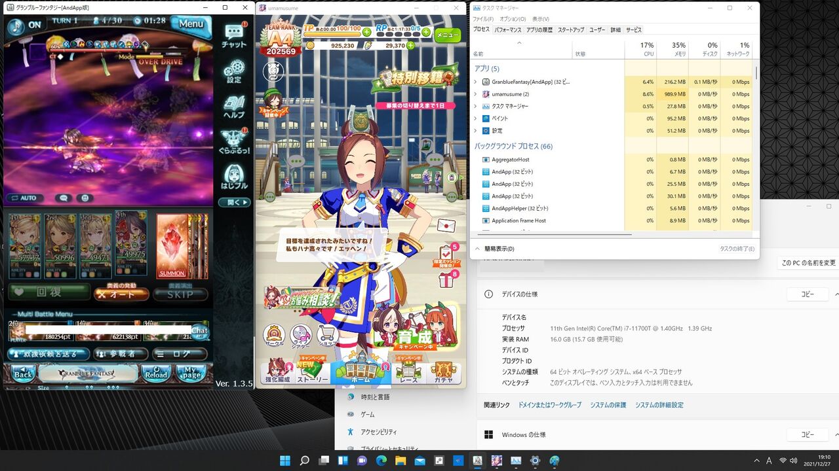This screenshot has height=471, width=839.
Task: Switch to スタートアップ tab
Action: point(571,30)
